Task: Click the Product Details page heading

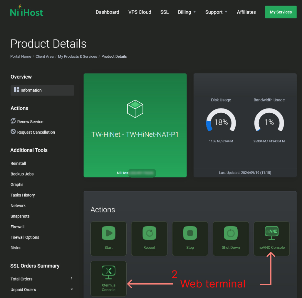Action: coord(48,44)
